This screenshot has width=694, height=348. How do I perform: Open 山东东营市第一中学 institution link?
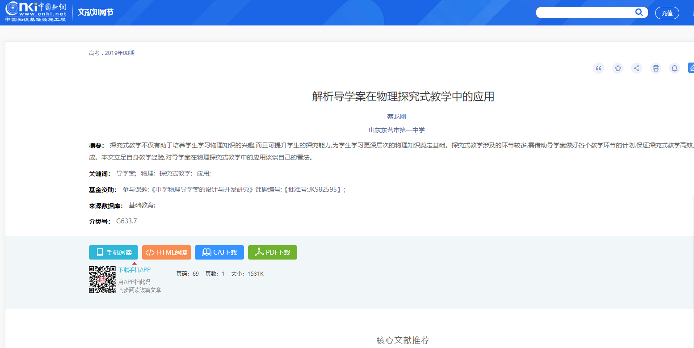pos(396,130)
